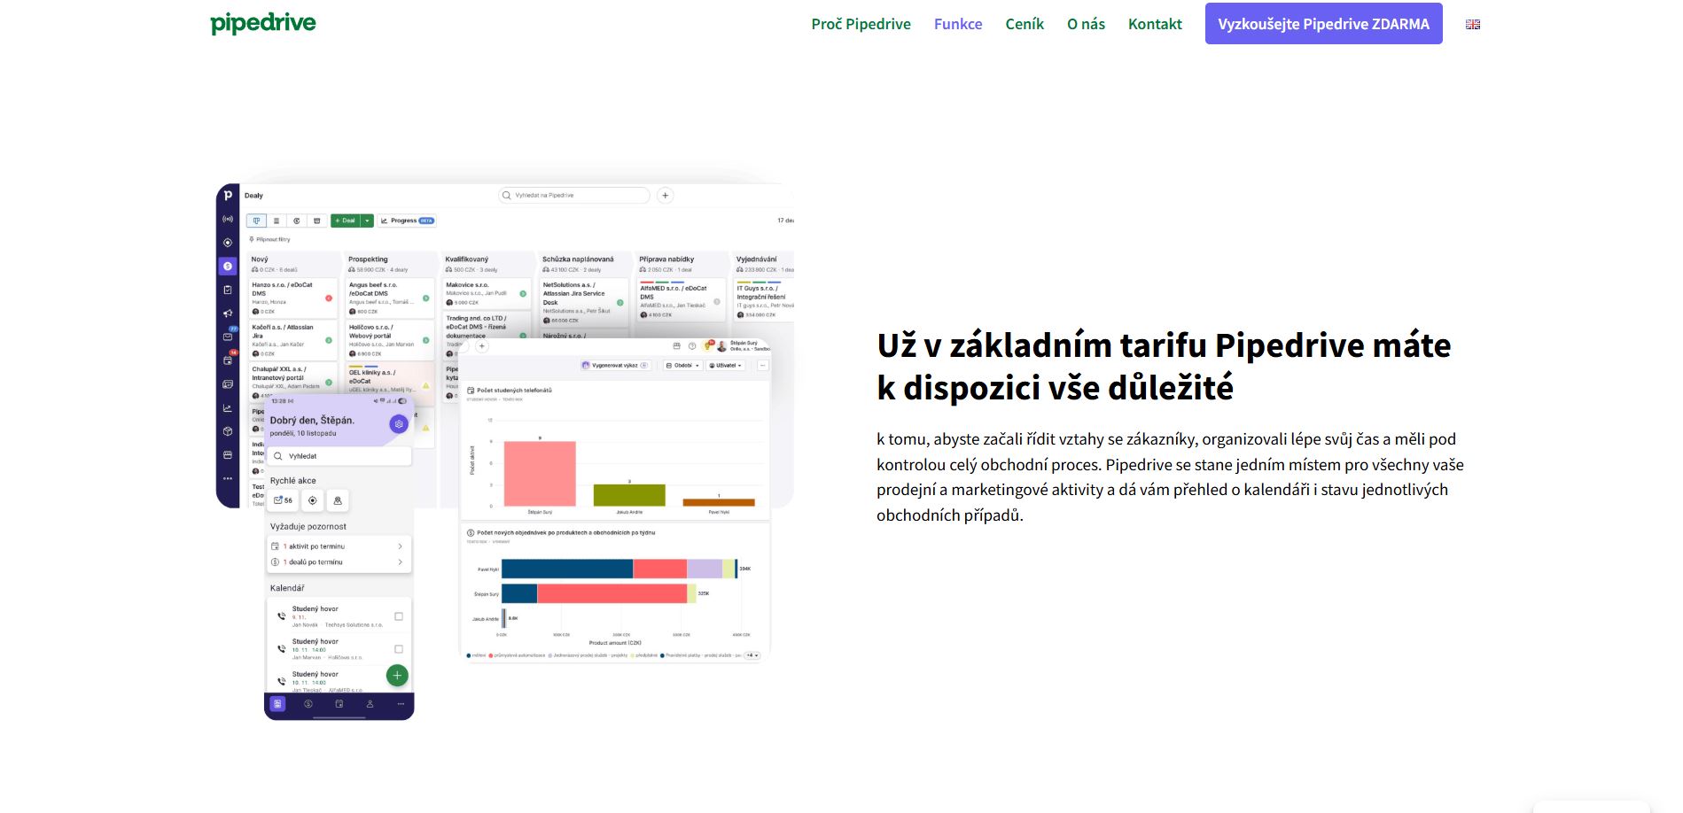Expand "1 aktivit po termínu" row

coord(339,546)
